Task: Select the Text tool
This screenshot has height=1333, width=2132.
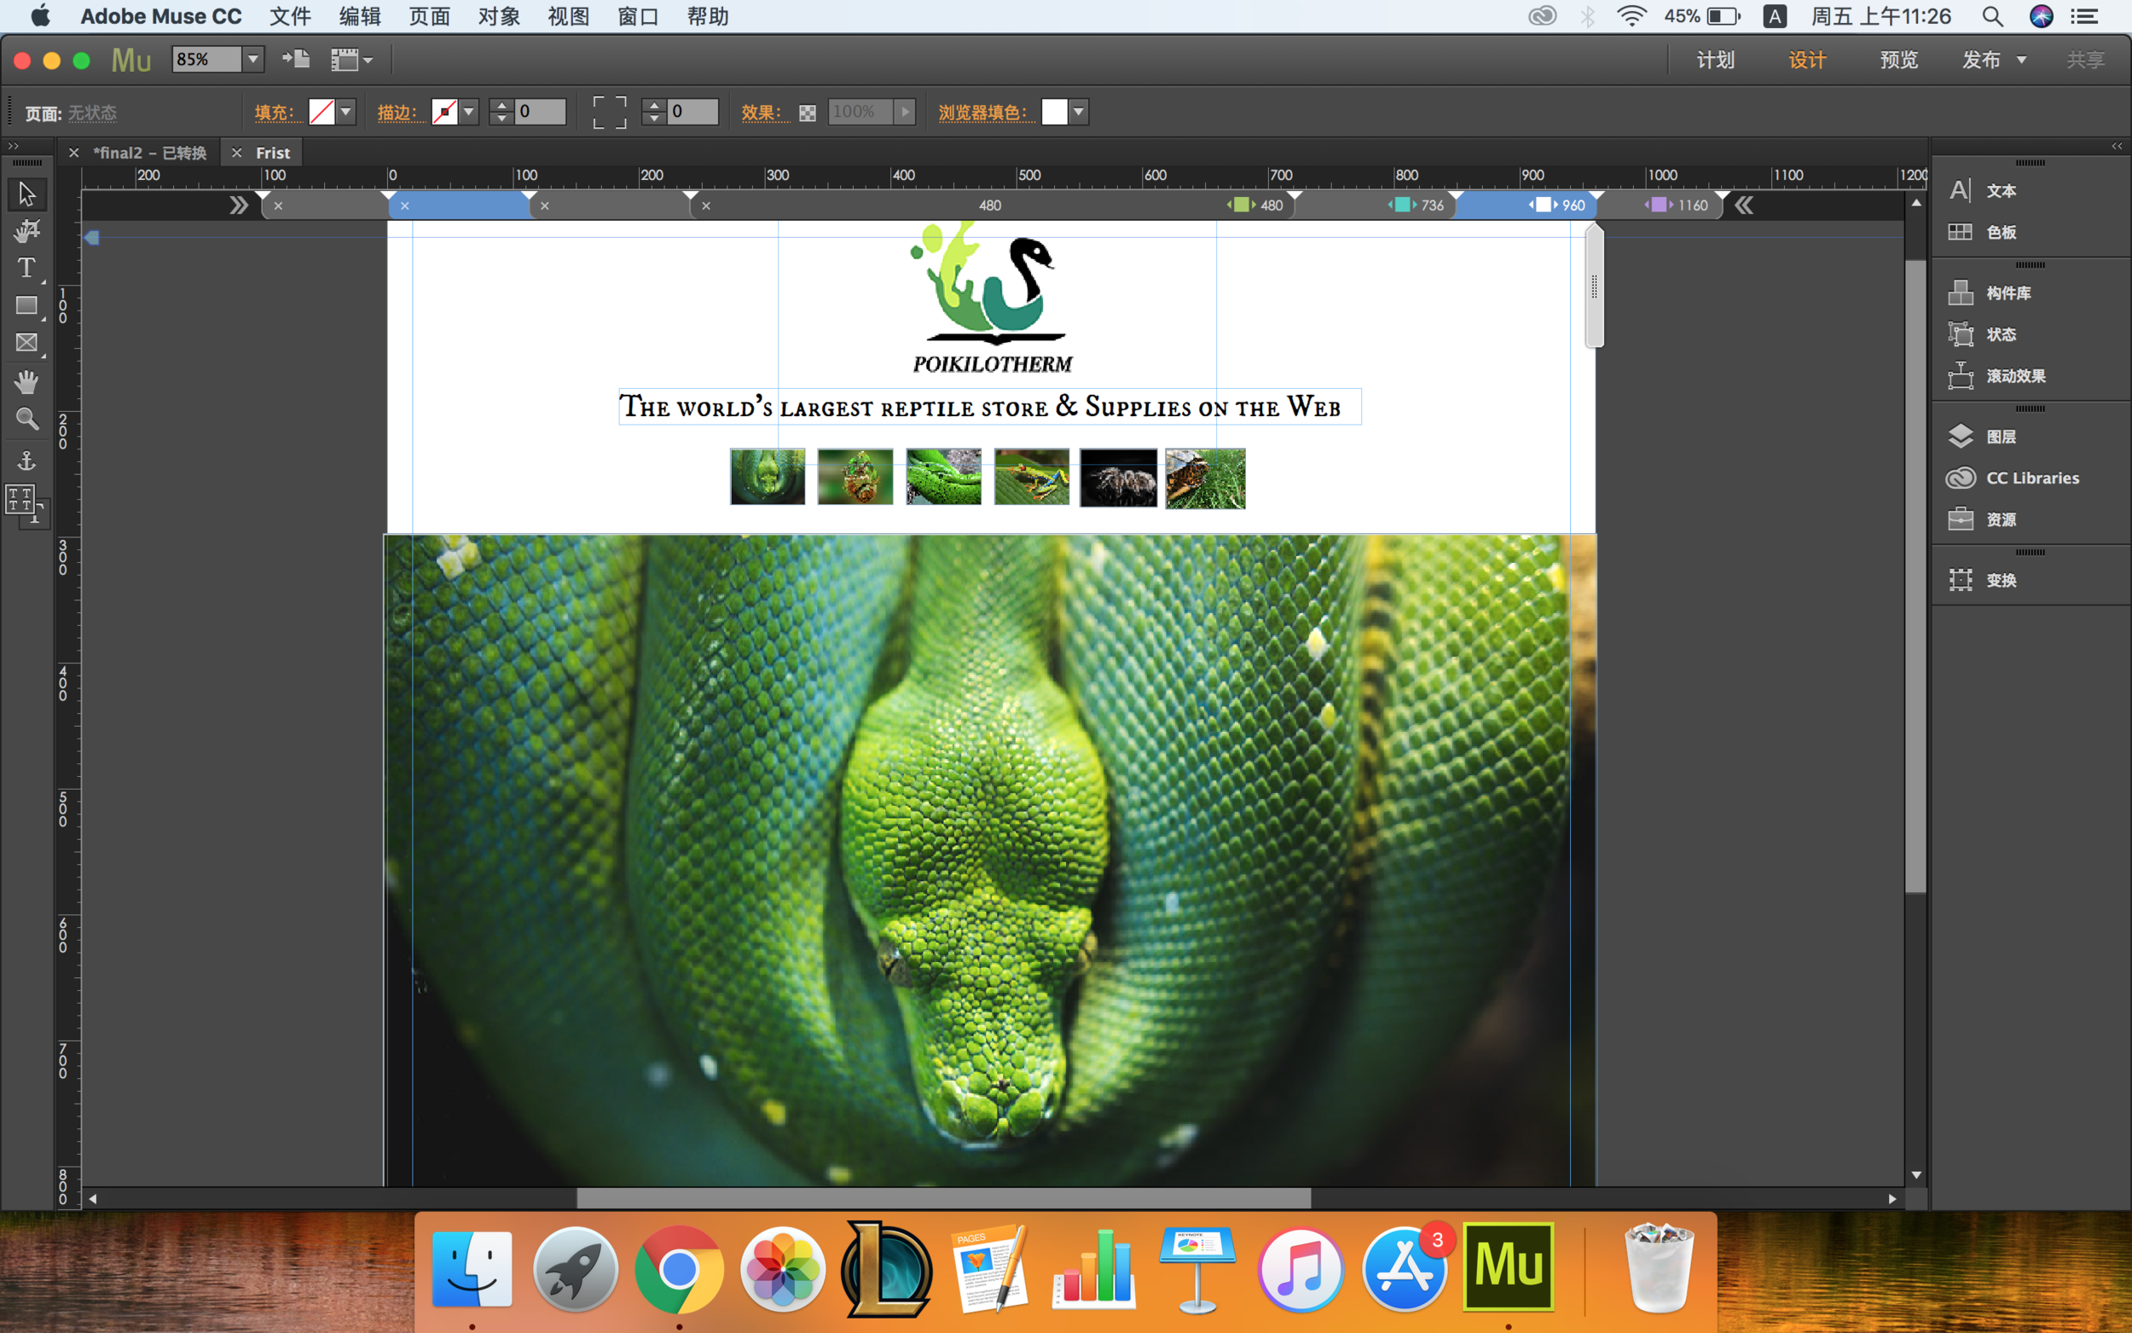Action: click(26, 268)
